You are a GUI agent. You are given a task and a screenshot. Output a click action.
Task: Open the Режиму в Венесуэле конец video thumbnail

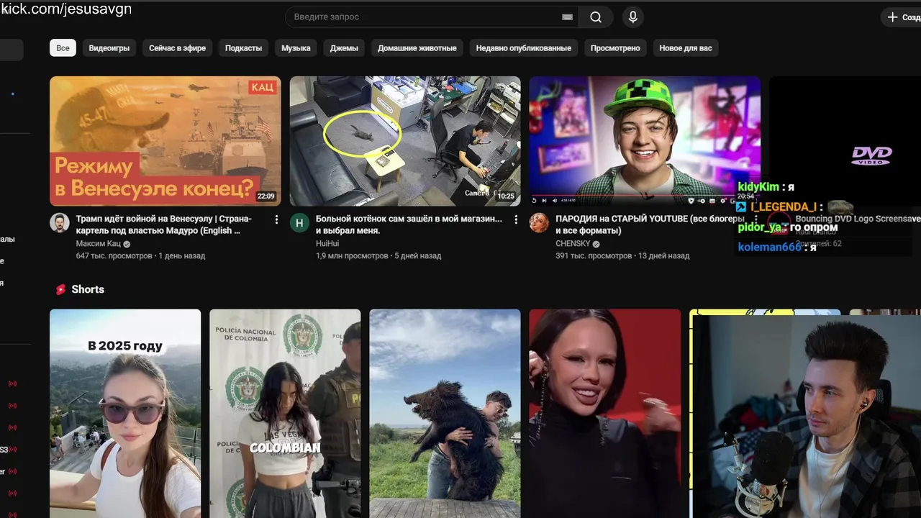165,141
